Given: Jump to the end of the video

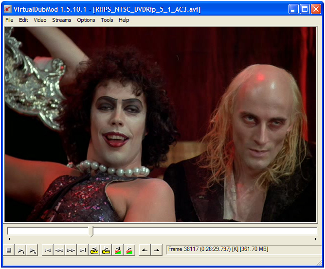Looking at the screenshot, I should point(83,250).
